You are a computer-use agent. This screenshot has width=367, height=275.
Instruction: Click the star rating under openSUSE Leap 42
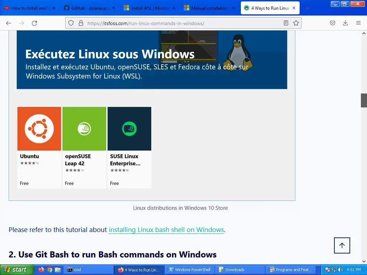coord(75,170)
